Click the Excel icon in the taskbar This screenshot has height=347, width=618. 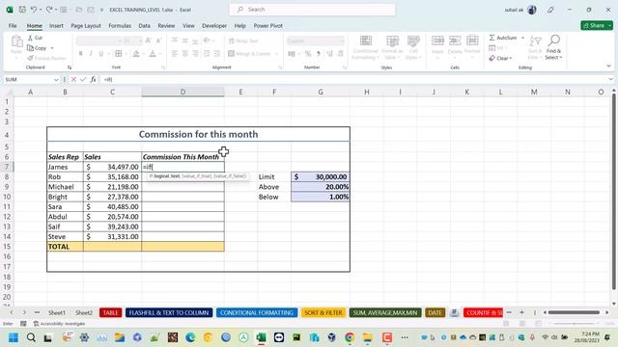pyautogui.click(x=261, y=337)
